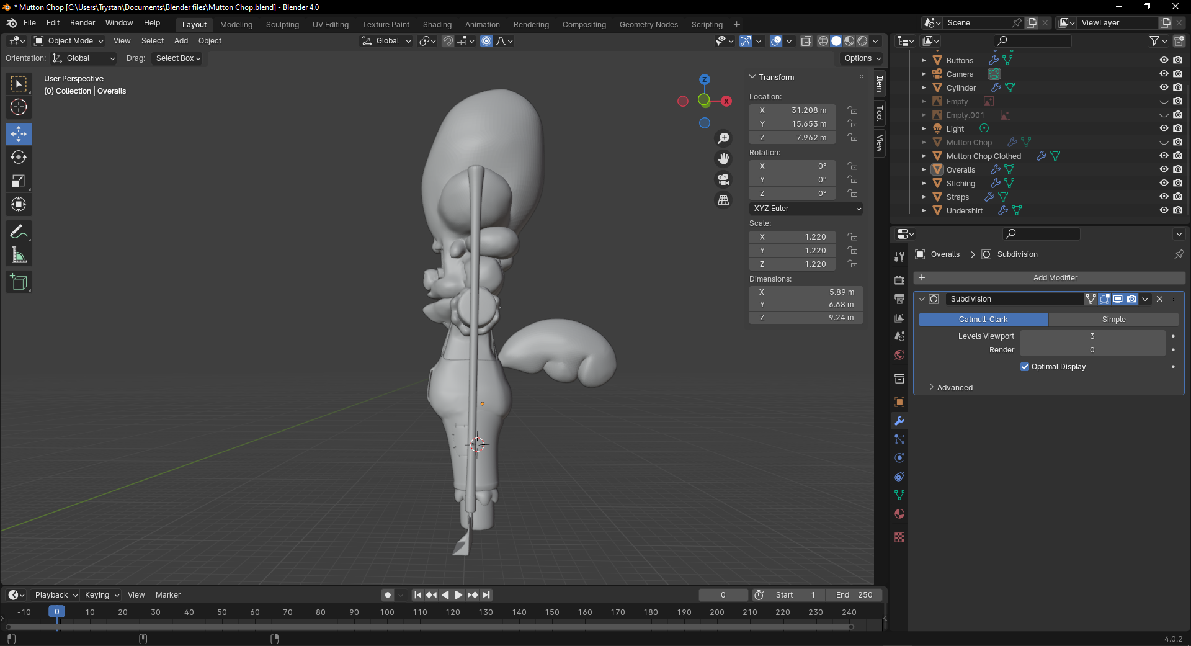Select the Measure ruler tool
This screenshot has height=646, width=1191.
(x=19, y=256)
